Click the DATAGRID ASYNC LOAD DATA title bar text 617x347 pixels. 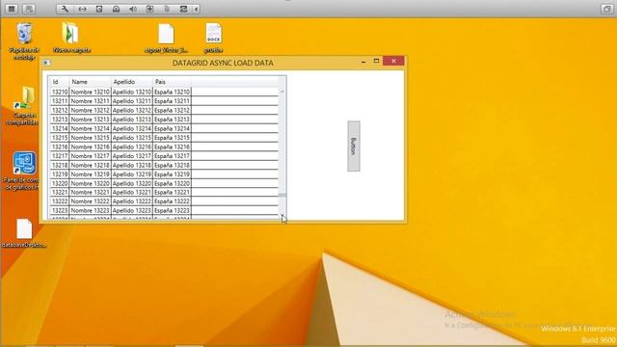coord(223,63)
